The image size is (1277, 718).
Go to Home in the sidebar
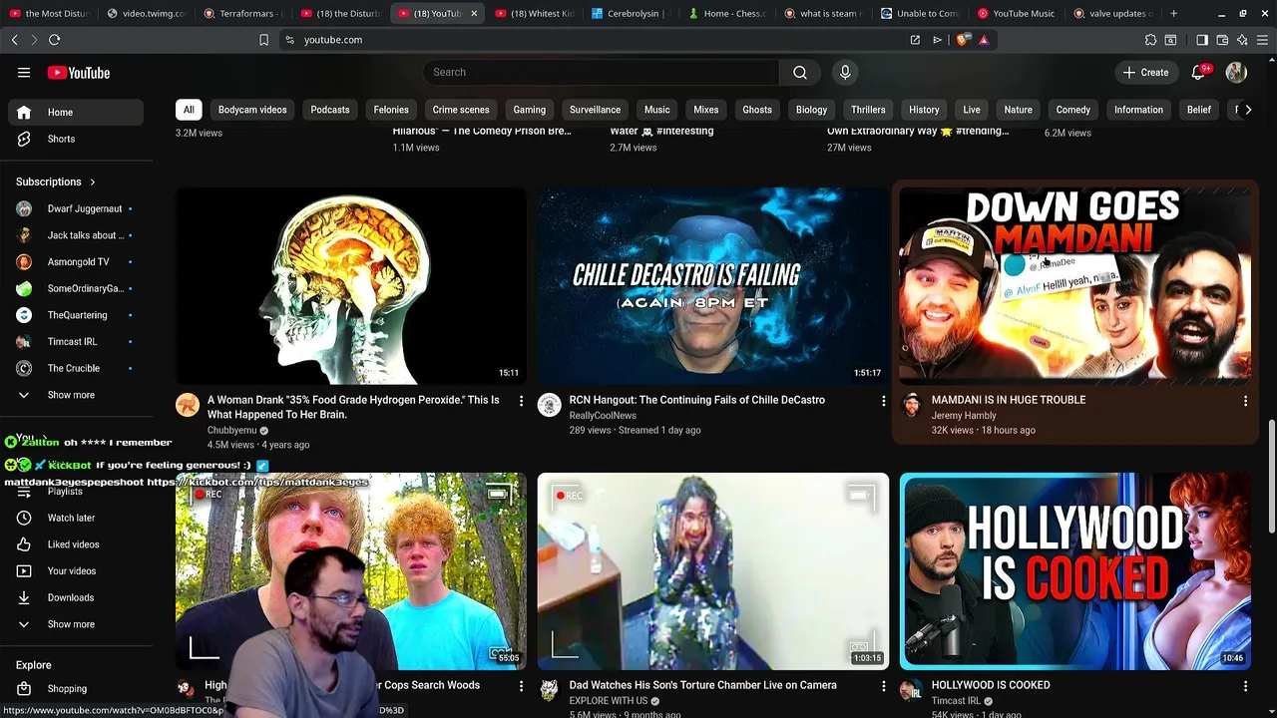pyautogui.click(x=78, y=112)
